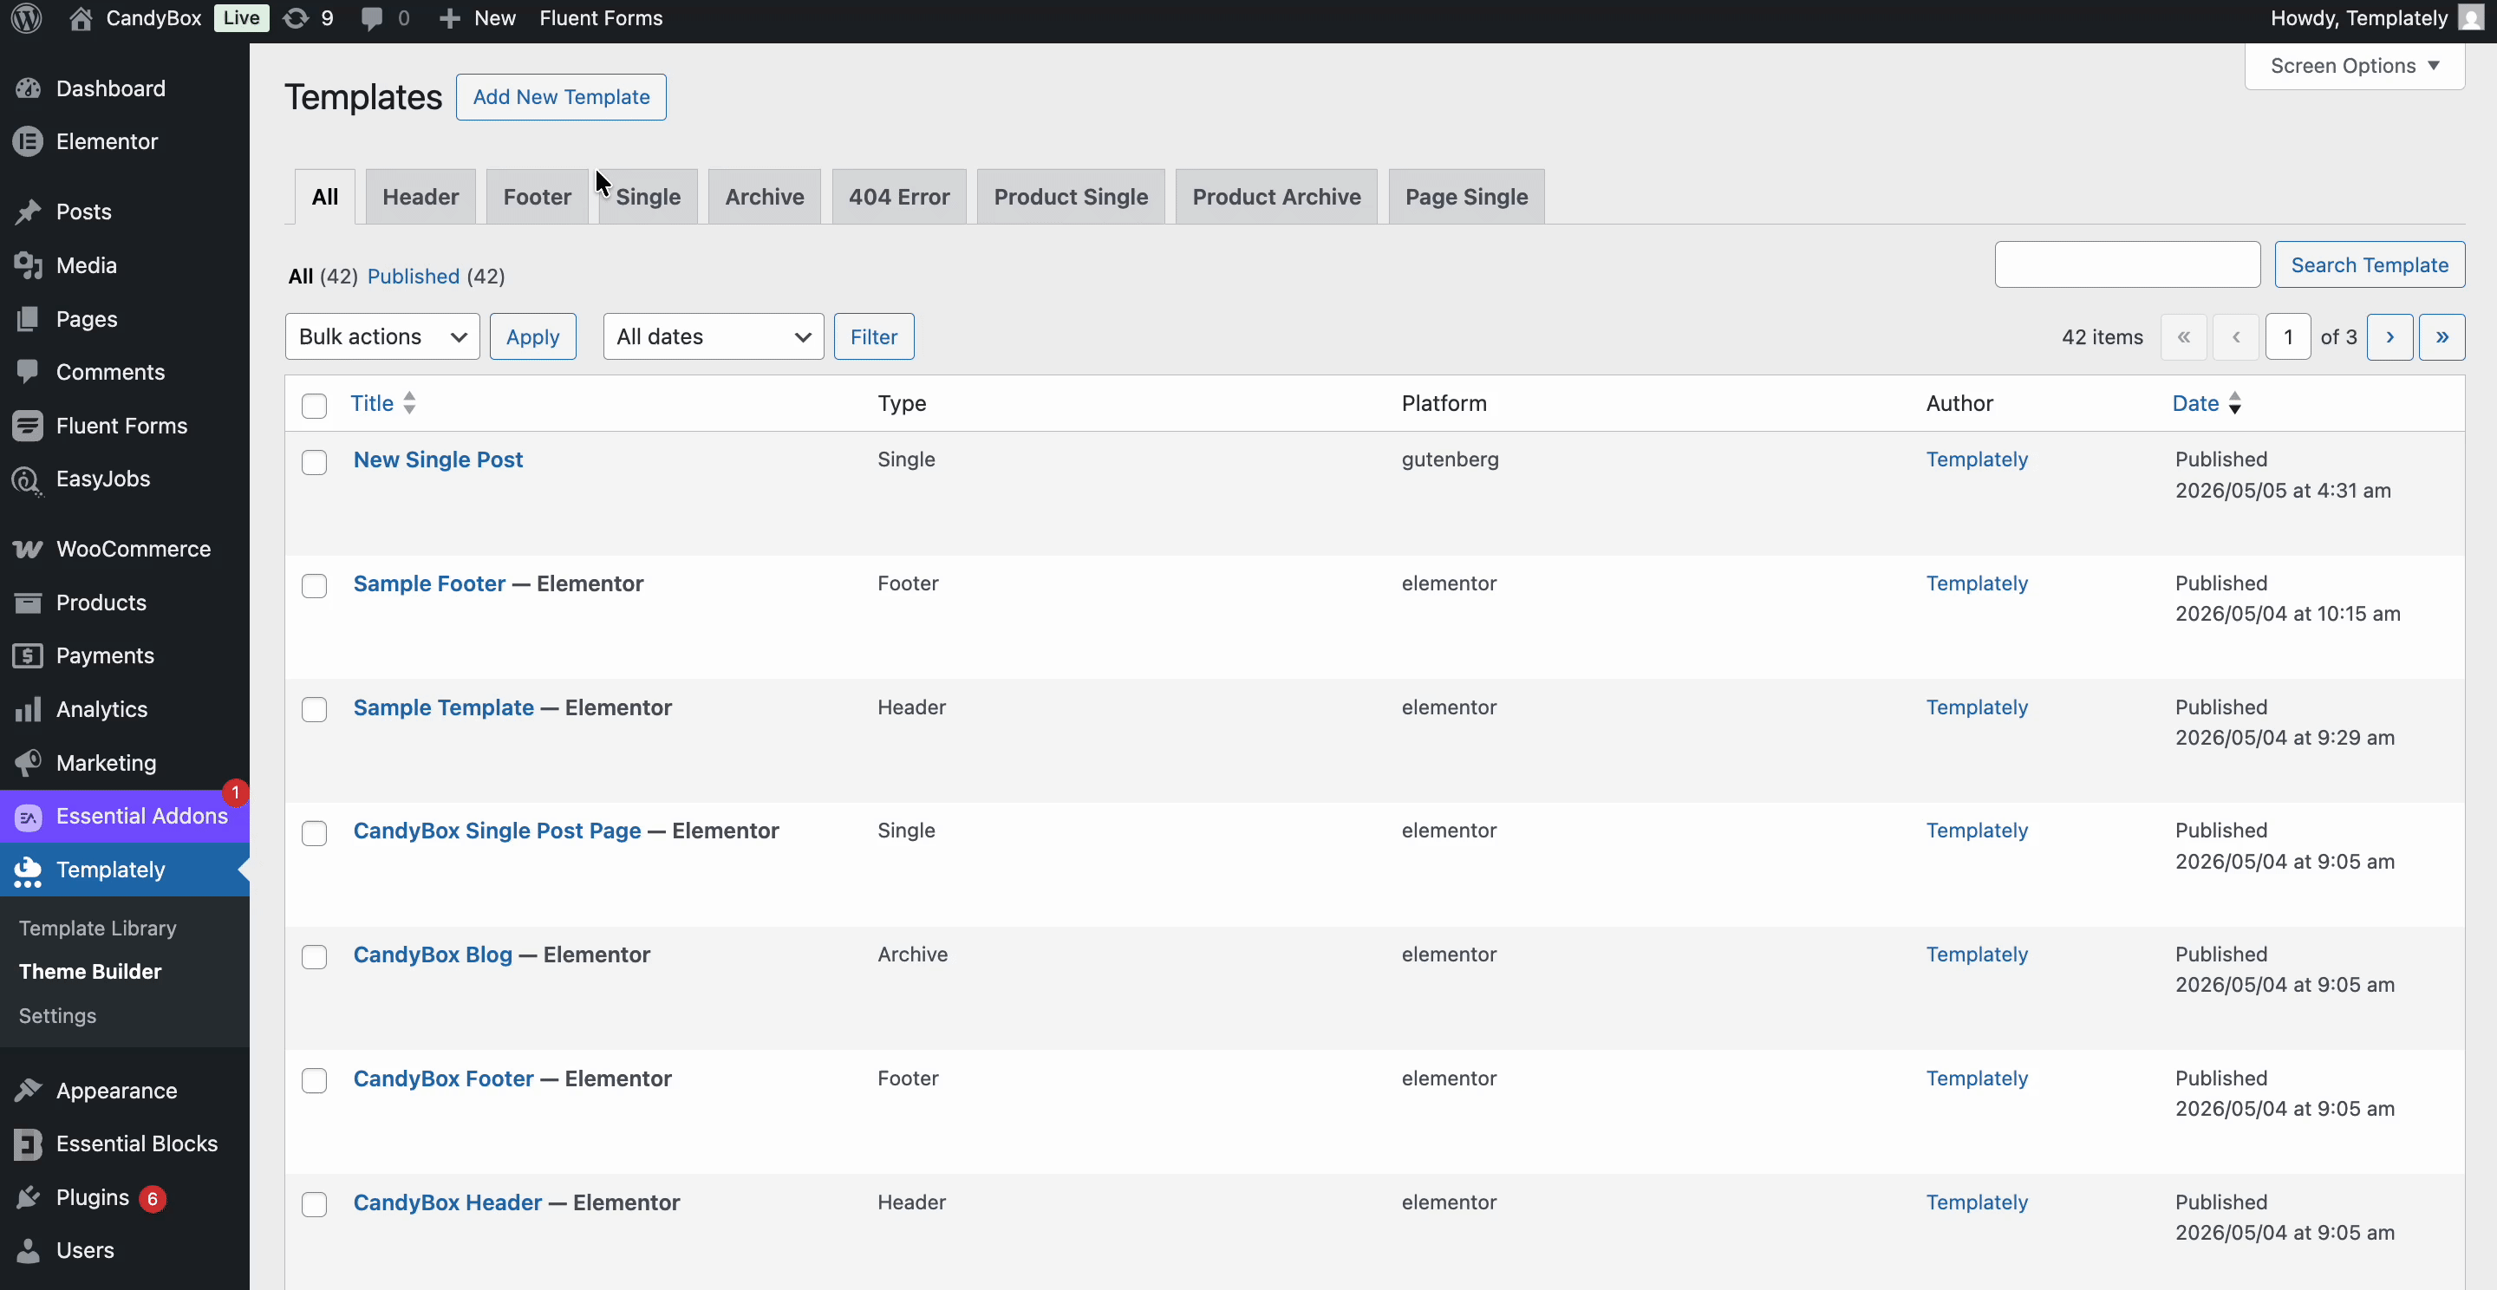Open the Bulk actions dropdown
The image size is (2497, 1290).
(x=381, y=336)
